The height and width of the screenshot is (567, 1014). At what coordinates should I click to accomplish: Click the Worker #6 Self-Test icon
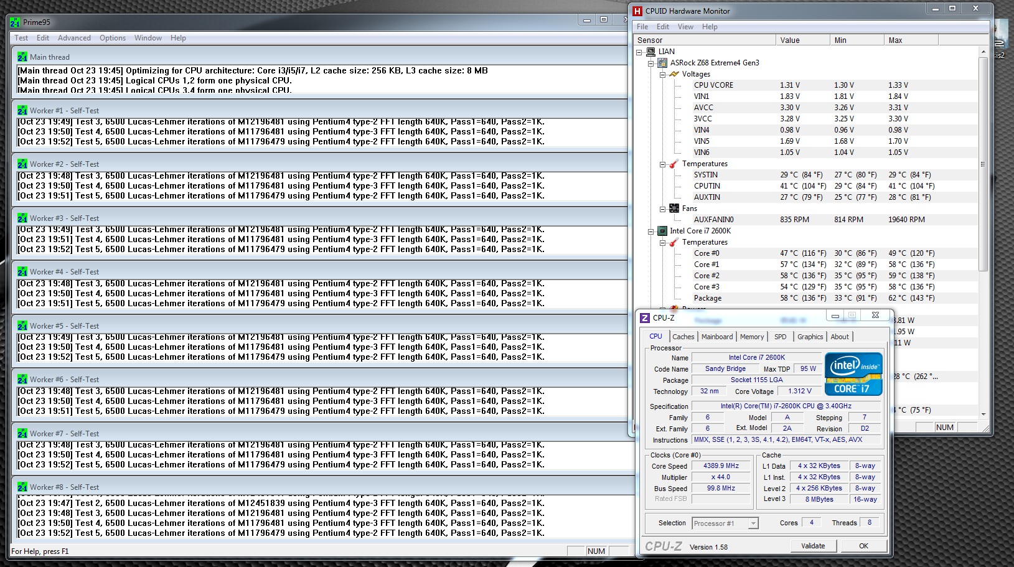(x=22, y=380)
